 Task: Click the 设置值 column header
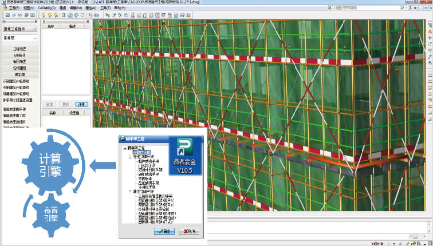point(74,113)
